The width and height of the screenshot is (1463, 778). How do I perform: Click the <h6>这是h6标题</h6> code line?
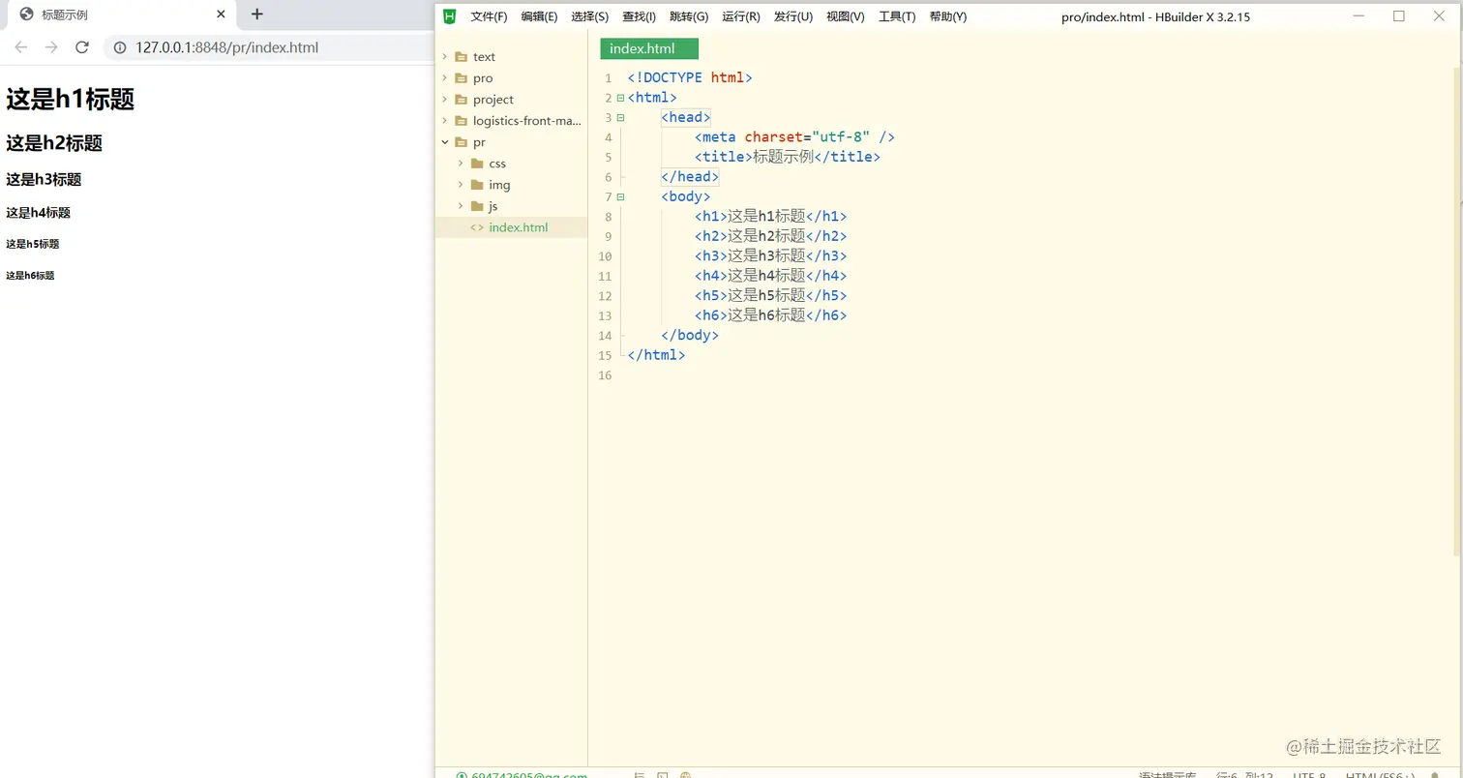770,315
